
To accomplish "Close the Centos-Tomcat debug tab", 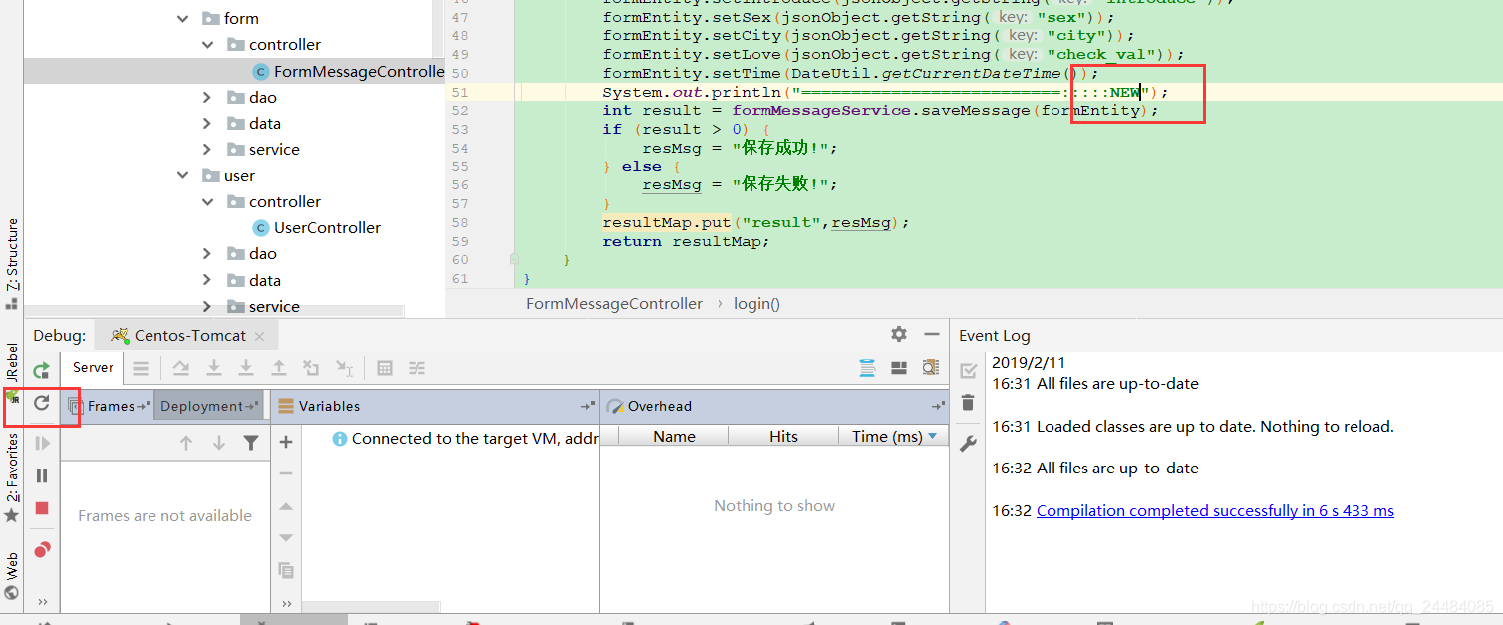I will [x=259, y=336].
